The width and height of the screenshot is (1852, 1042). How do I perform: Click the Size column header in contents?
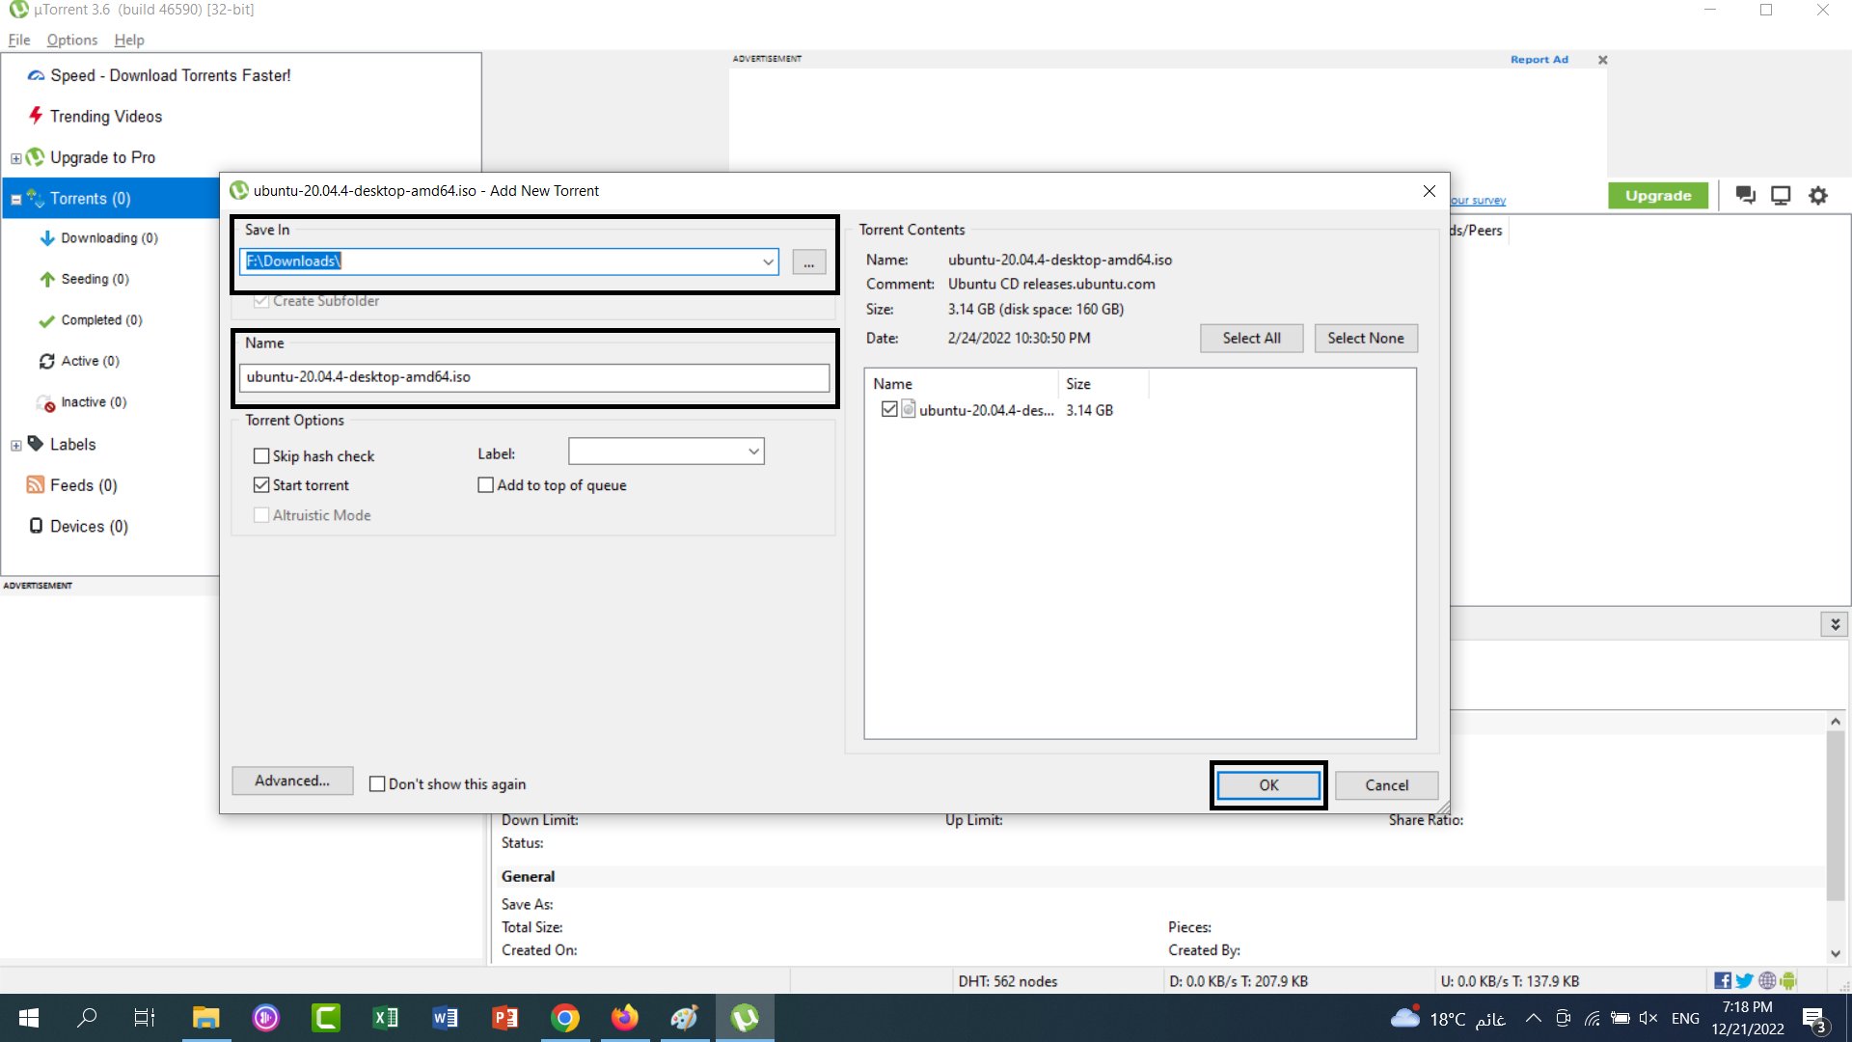pos(1103,384)
